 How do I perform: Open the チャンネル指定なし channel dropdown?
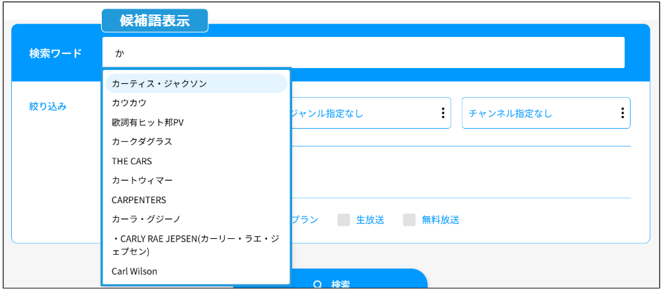coord(546,113)
